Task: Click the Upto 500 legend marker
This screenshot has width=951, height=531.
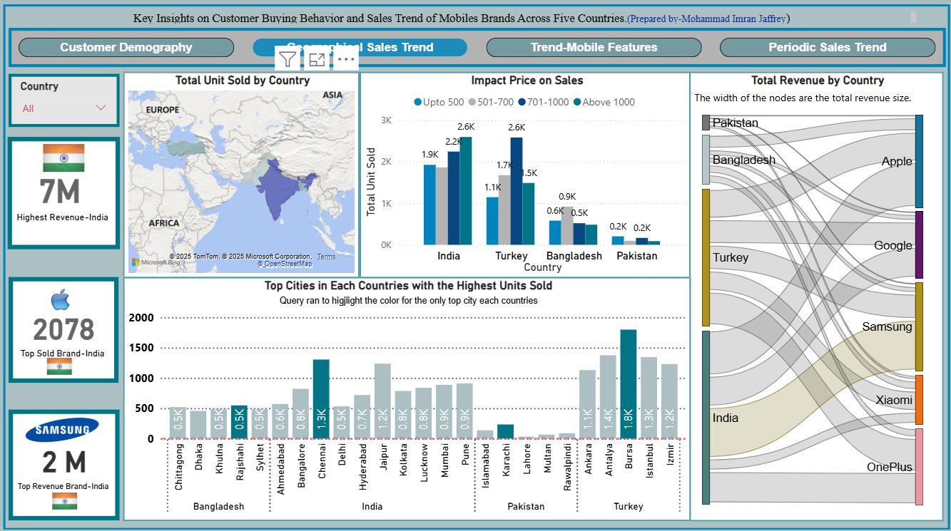Action: pos(418,102)
